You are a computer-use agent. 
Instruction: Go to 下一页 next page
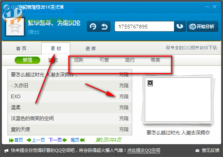pyautogui.click(x=58, y=140)
